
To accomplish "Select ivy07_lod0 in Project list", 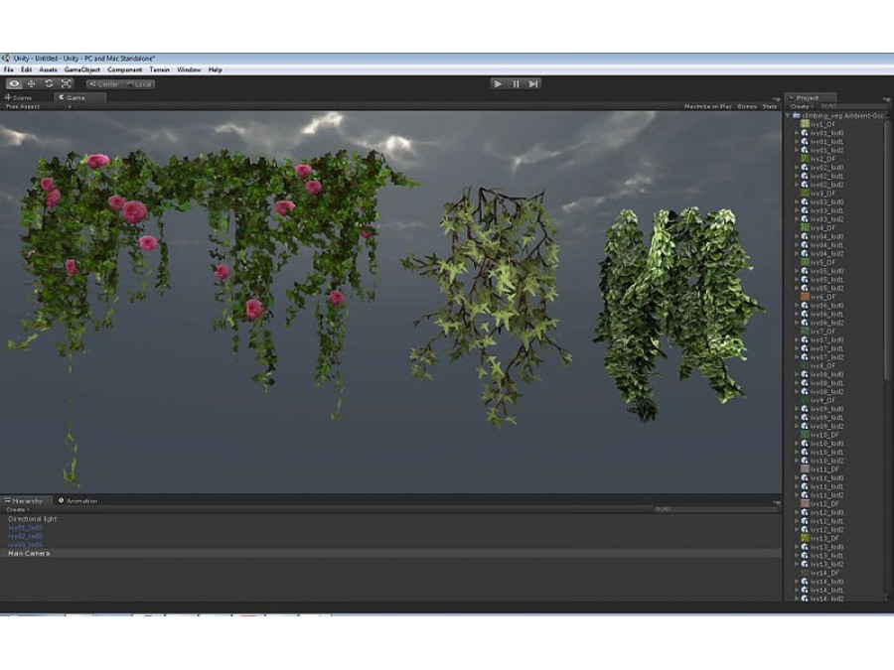I will coord(826,340).
